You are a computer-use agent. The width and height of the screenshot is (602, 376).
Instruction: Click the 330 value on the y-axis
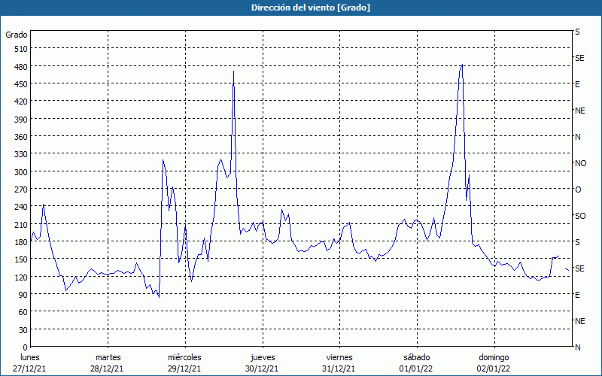point(21,154)
